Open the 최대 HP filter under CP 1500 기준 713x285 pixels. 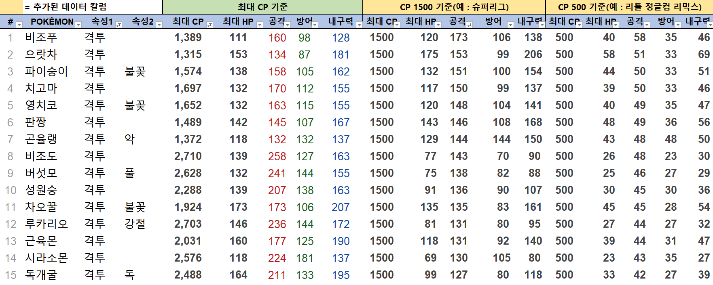[438, 25]
